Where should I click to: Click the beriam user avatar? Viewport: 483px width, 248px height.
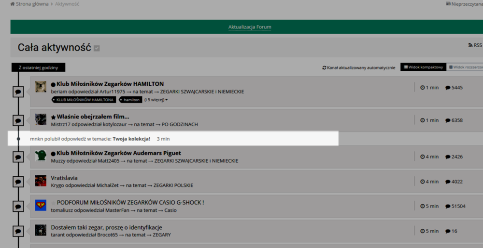(41, 87)
